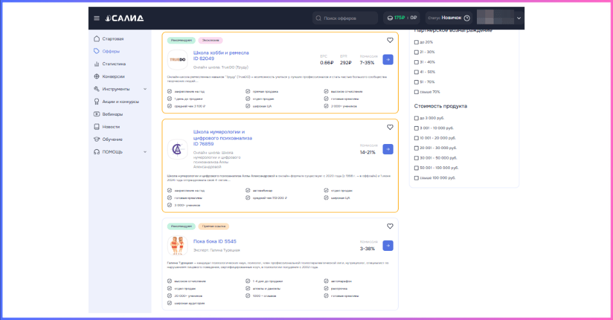613x320 pixels.
Task: Favorite the Школа нумерологии offer
Action: (390, 127)
